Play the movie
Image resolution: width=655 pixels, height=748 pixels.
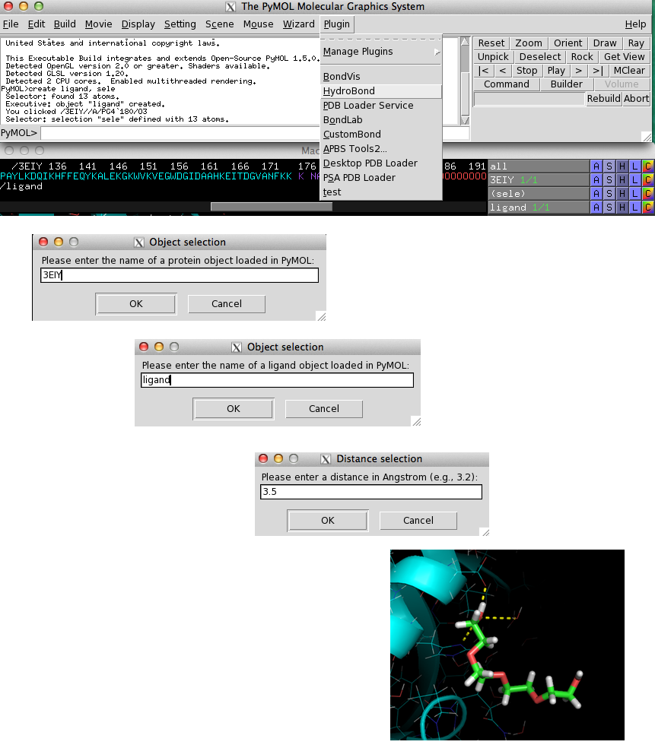coord(556,71)
